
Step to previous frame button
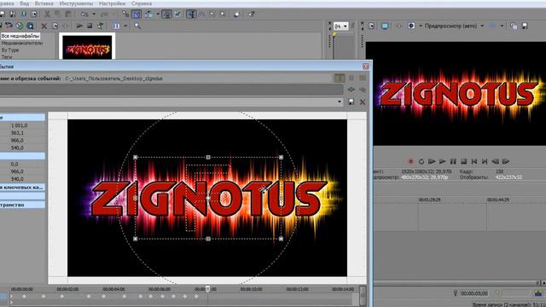point(495,161)
